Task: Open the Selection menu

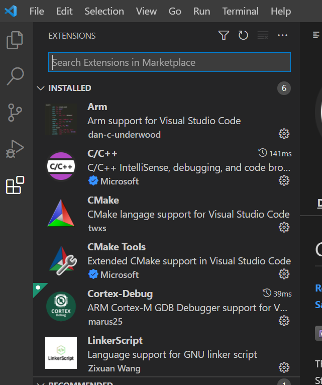Action: [104, 11]
